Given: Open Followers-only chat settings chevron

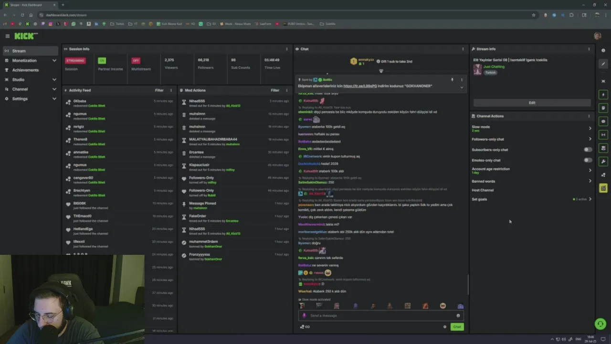Looking at the screenshot, I should point(590,139).
